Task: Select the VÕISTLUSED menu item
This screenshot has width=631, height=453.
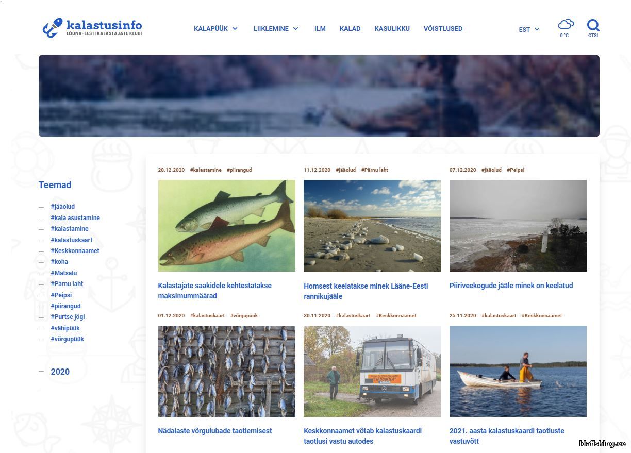Action: [443, 29]
